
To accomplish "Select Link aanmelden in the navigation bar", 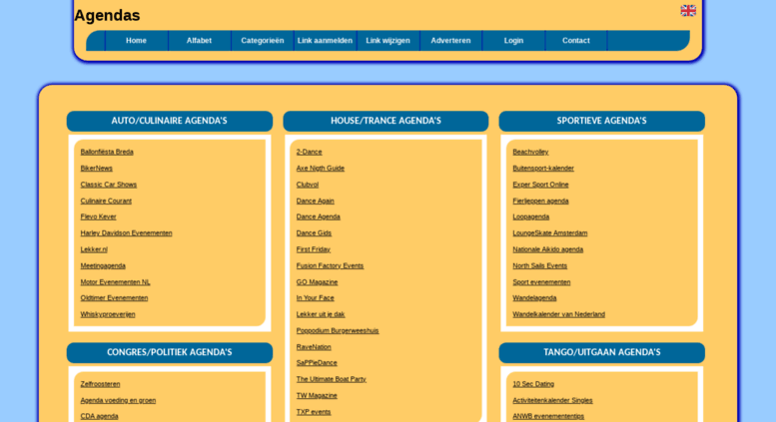I will tap(325, 41).
